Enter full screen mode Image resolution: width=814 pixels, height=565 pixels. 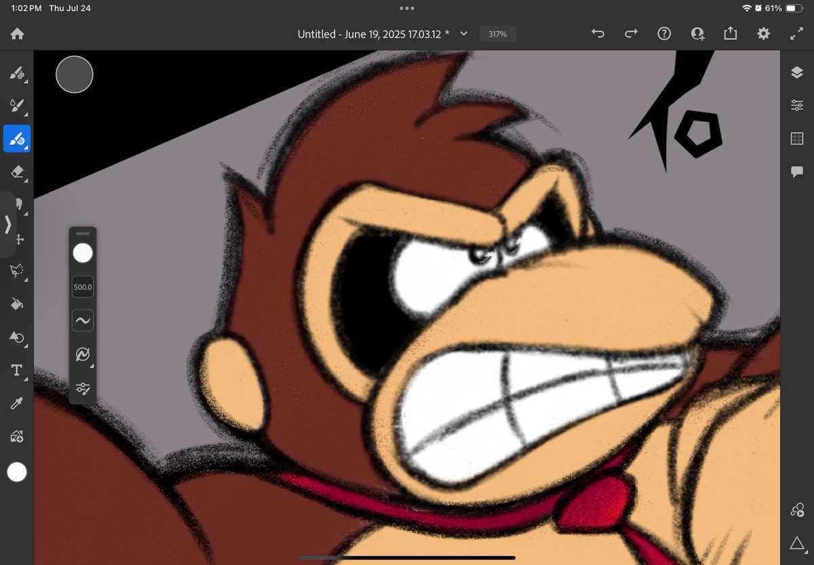pos(797,33)
